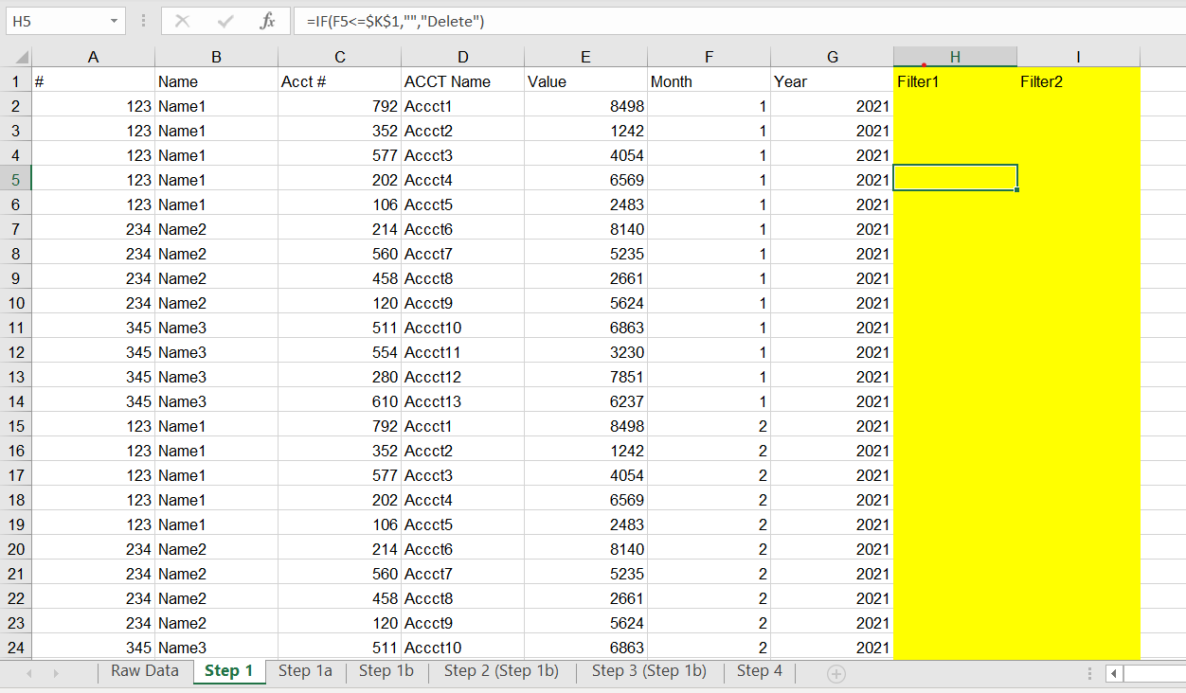The image size is (1186, 693).
Task: Click the Filter1 header cell
Action: click(955, 81)
